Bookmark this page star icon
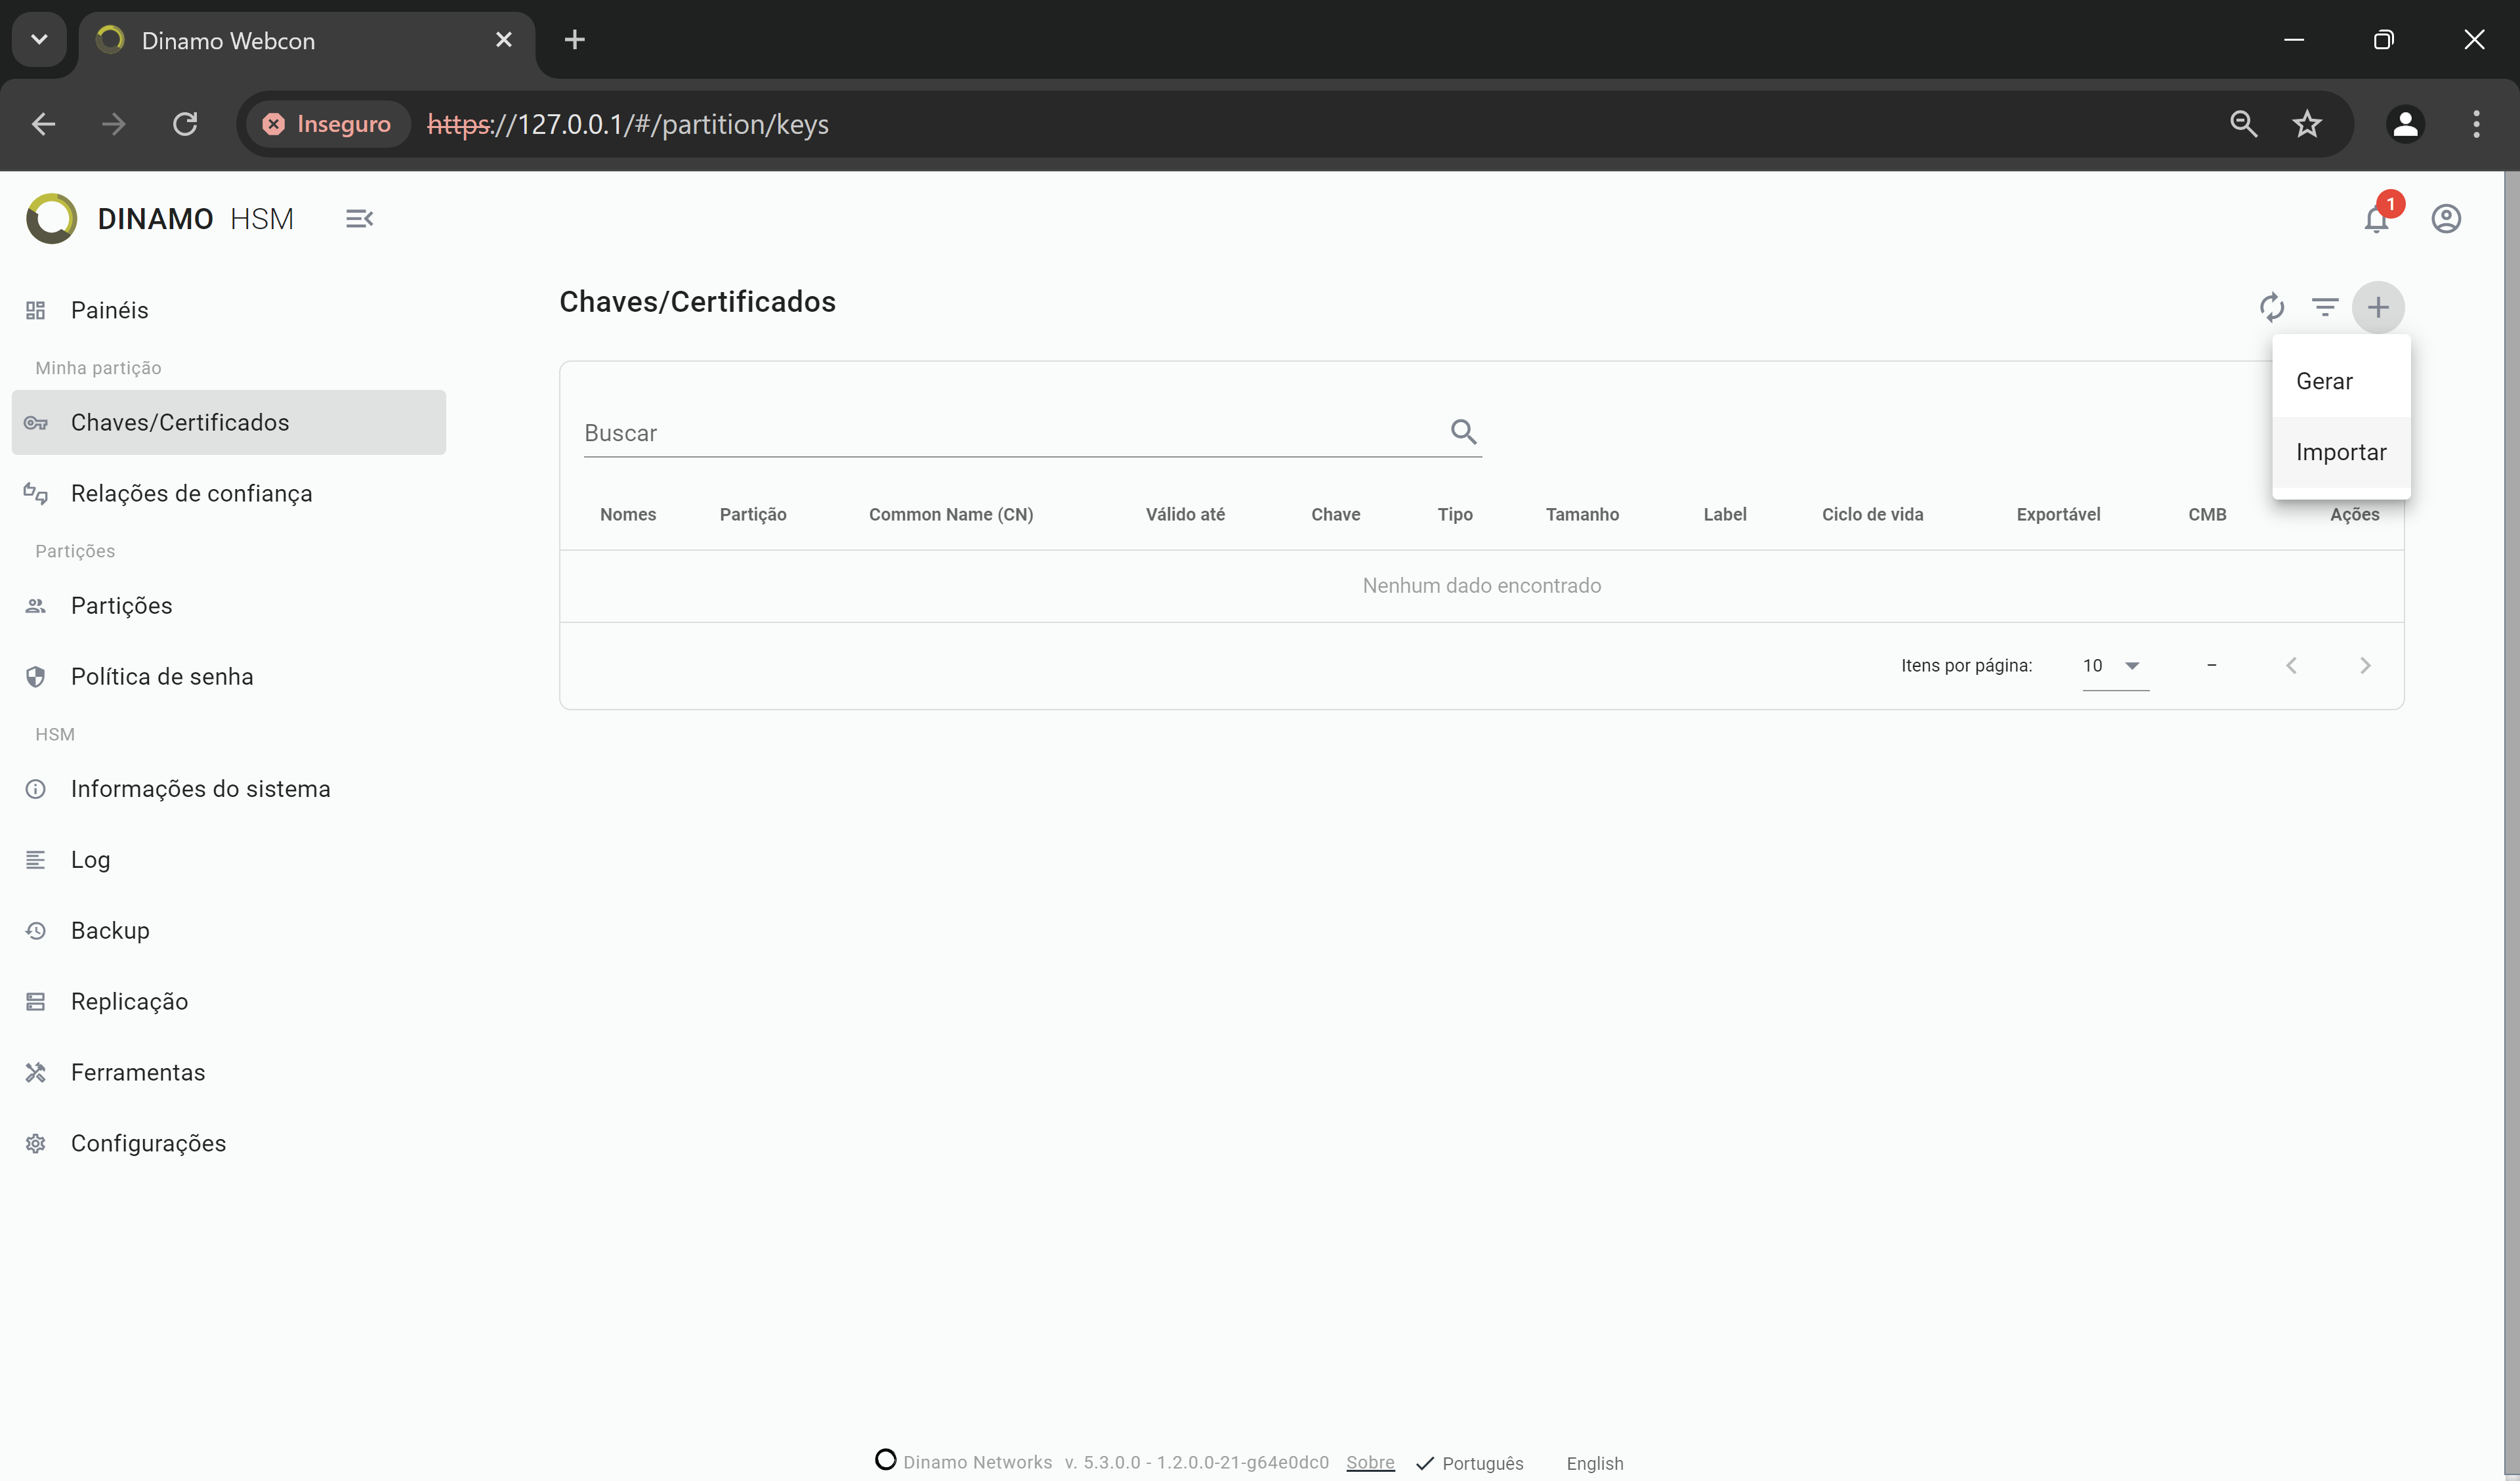The image size is (2520, 1481). (2307, 124)
